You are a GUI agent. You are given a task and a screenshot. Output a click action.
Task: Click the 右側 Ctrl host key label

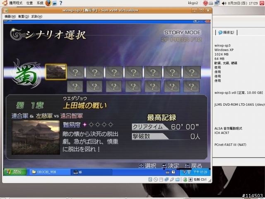200,180
